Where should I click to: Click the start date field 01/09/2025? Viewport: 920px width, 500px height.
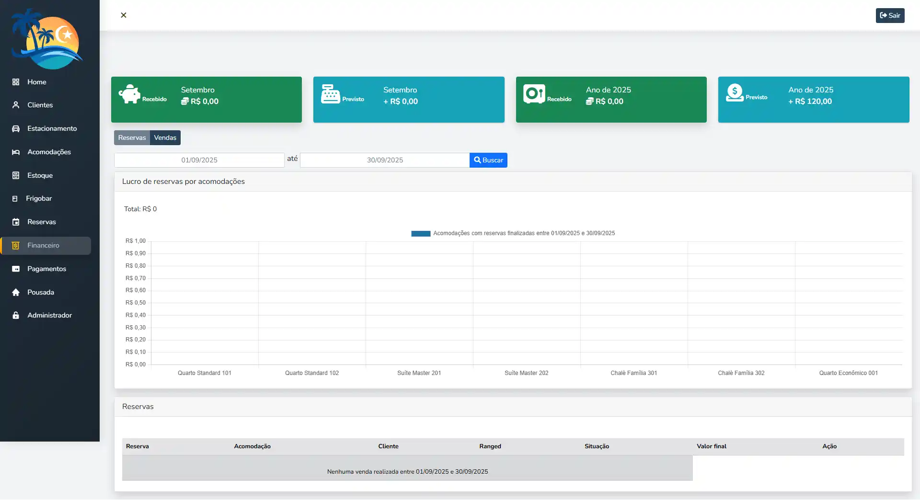(199, 160)
